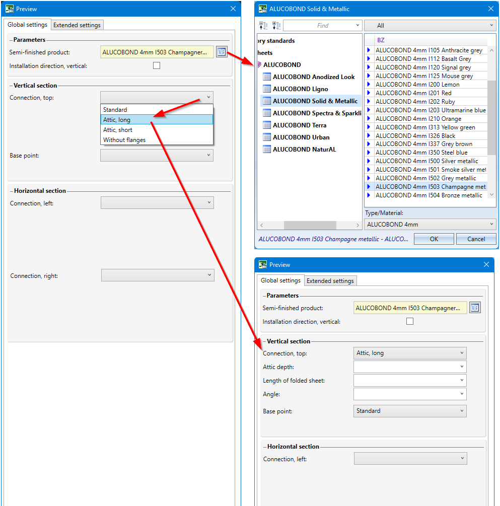This screenshot has height=506, width=500.
Task: Switch to Extended settings tab in lower Preview
Action: (x=330, y=281)
